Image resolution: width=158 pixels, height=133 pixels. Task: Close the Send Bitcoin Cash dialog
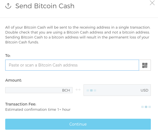pos(152,3)
